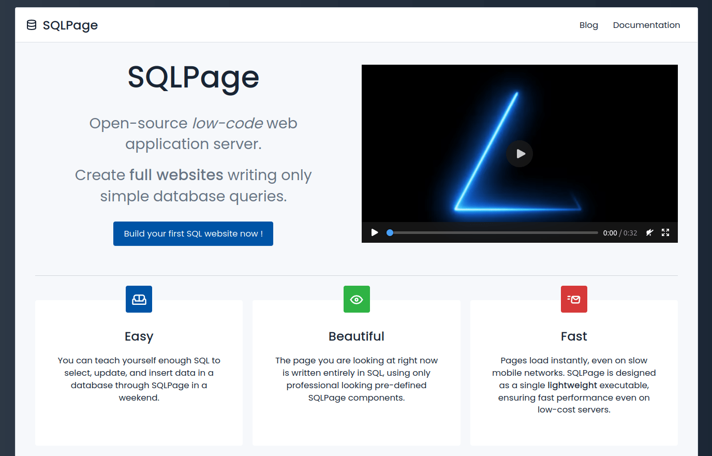This screenshot has height=456, width=712.
Task: Click the blue sofa icon above Easy
Action: (x=139, y=299)
